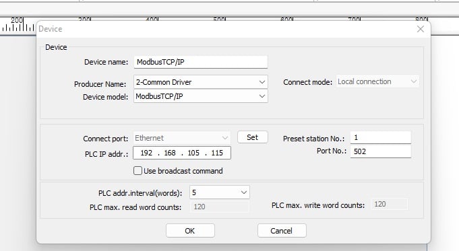Click the Set button

[252, 137]
